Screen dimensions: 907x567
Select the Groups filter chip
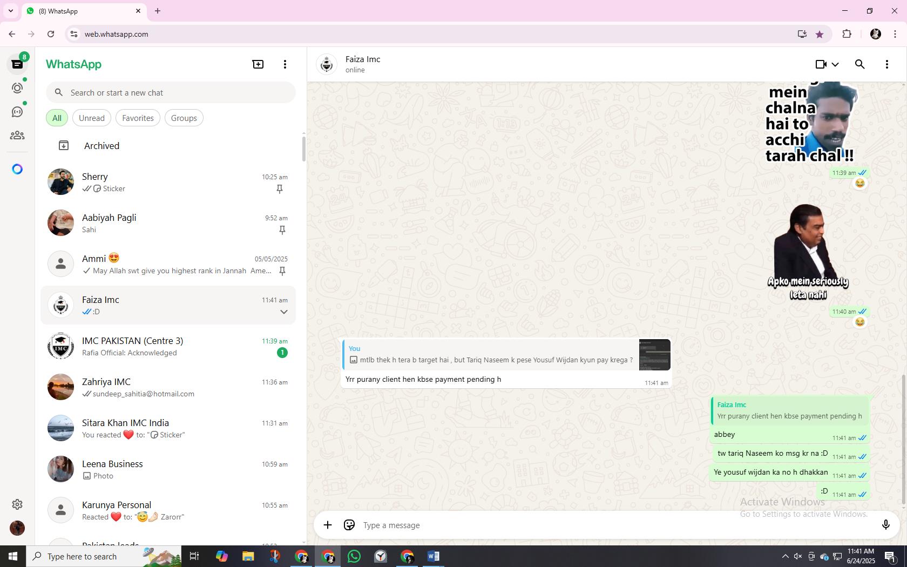(184, 118)
